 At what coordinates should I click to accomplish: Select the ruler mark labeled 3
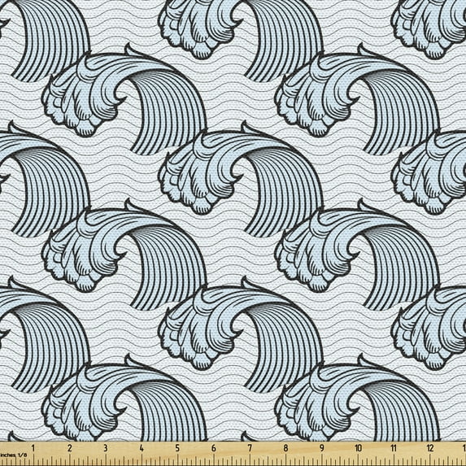coord(106,448)
